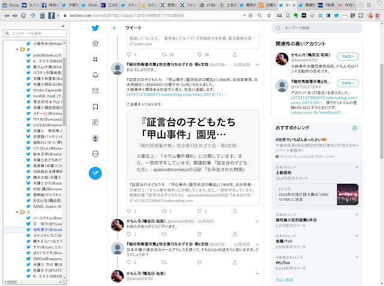Open the Twitter Home timeline icon

(95, 44)
